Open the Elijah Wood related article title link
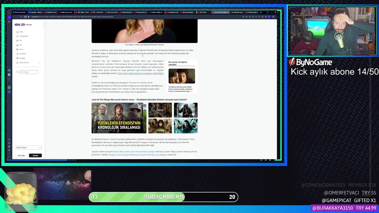The image size is (379, 213). tap(181, 89)
